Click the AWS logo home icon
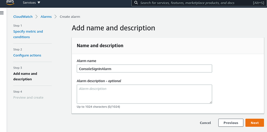The image size is (267, 132). pos(10,2)
